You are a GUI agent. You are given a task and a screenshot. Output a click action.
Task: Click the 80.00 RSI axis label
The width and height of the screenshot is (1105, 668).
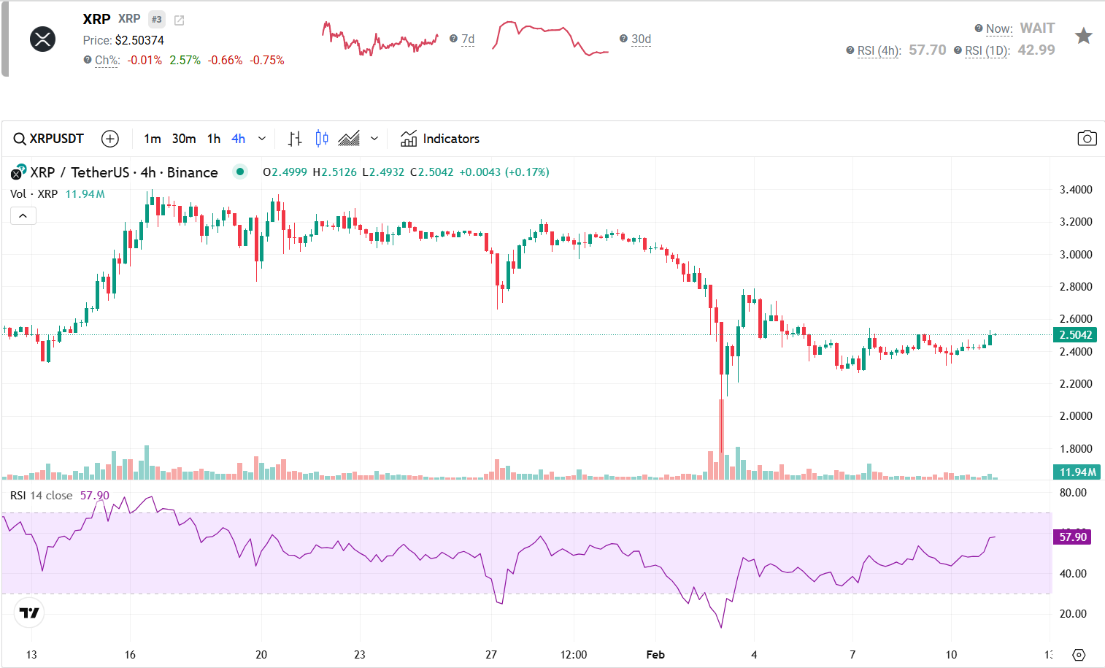point(1073,493)
